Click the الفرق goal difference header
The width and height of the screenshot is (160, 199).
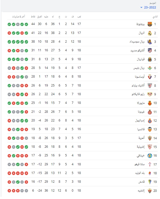coord(39,17)
